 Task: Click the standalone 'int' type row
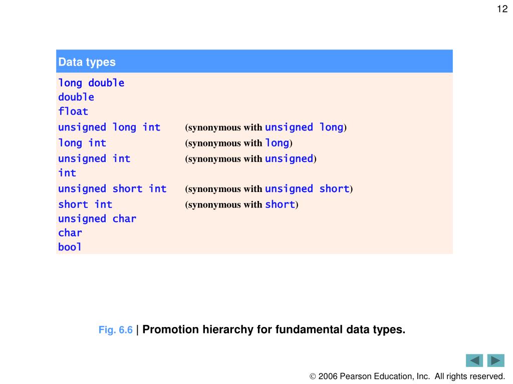[x=67, y=172]
